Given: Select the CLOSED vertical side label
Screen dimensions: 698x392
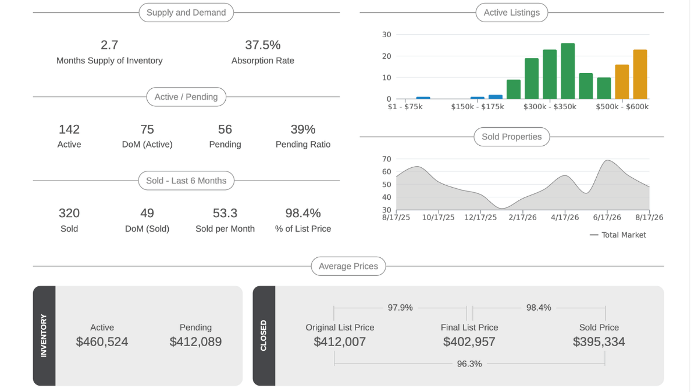Looking at the screenshot, I should click(x=264, y=336).
